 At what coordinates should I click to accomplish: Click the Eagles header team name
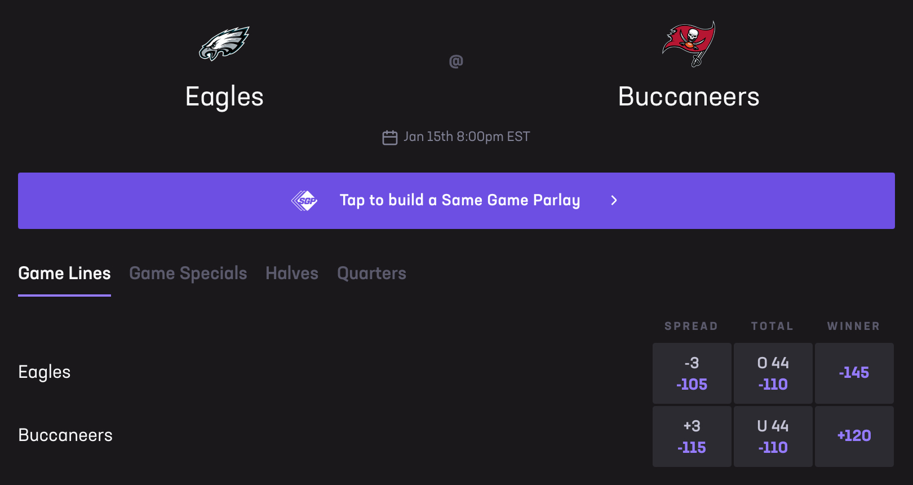(224, 97)
